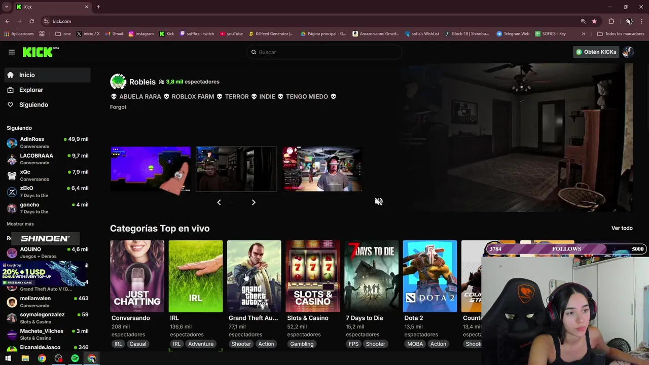Screen dimensions: 649x365
Task: Select the dark room stream thumbnail
Action: click(236, 169)
